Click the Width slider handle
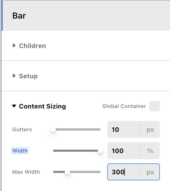Viewport: 170px width, 191px height. 100,151
